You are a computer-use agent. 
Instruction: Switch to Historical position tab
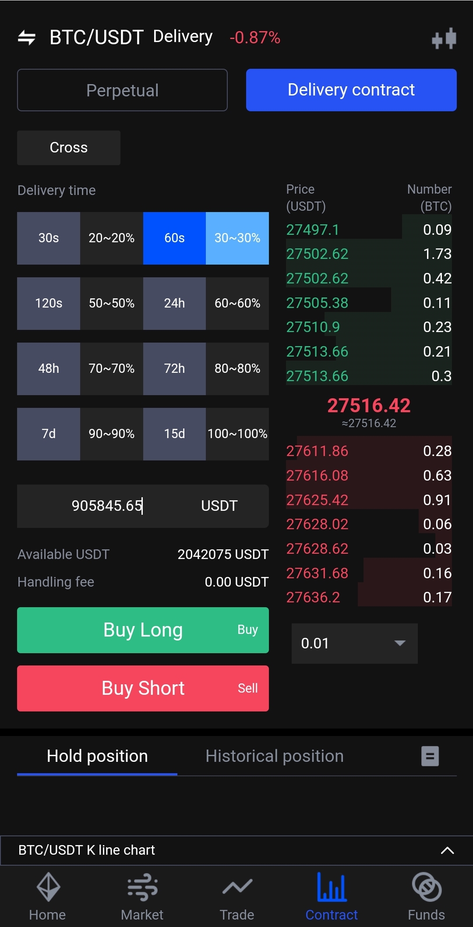point(275,756)
